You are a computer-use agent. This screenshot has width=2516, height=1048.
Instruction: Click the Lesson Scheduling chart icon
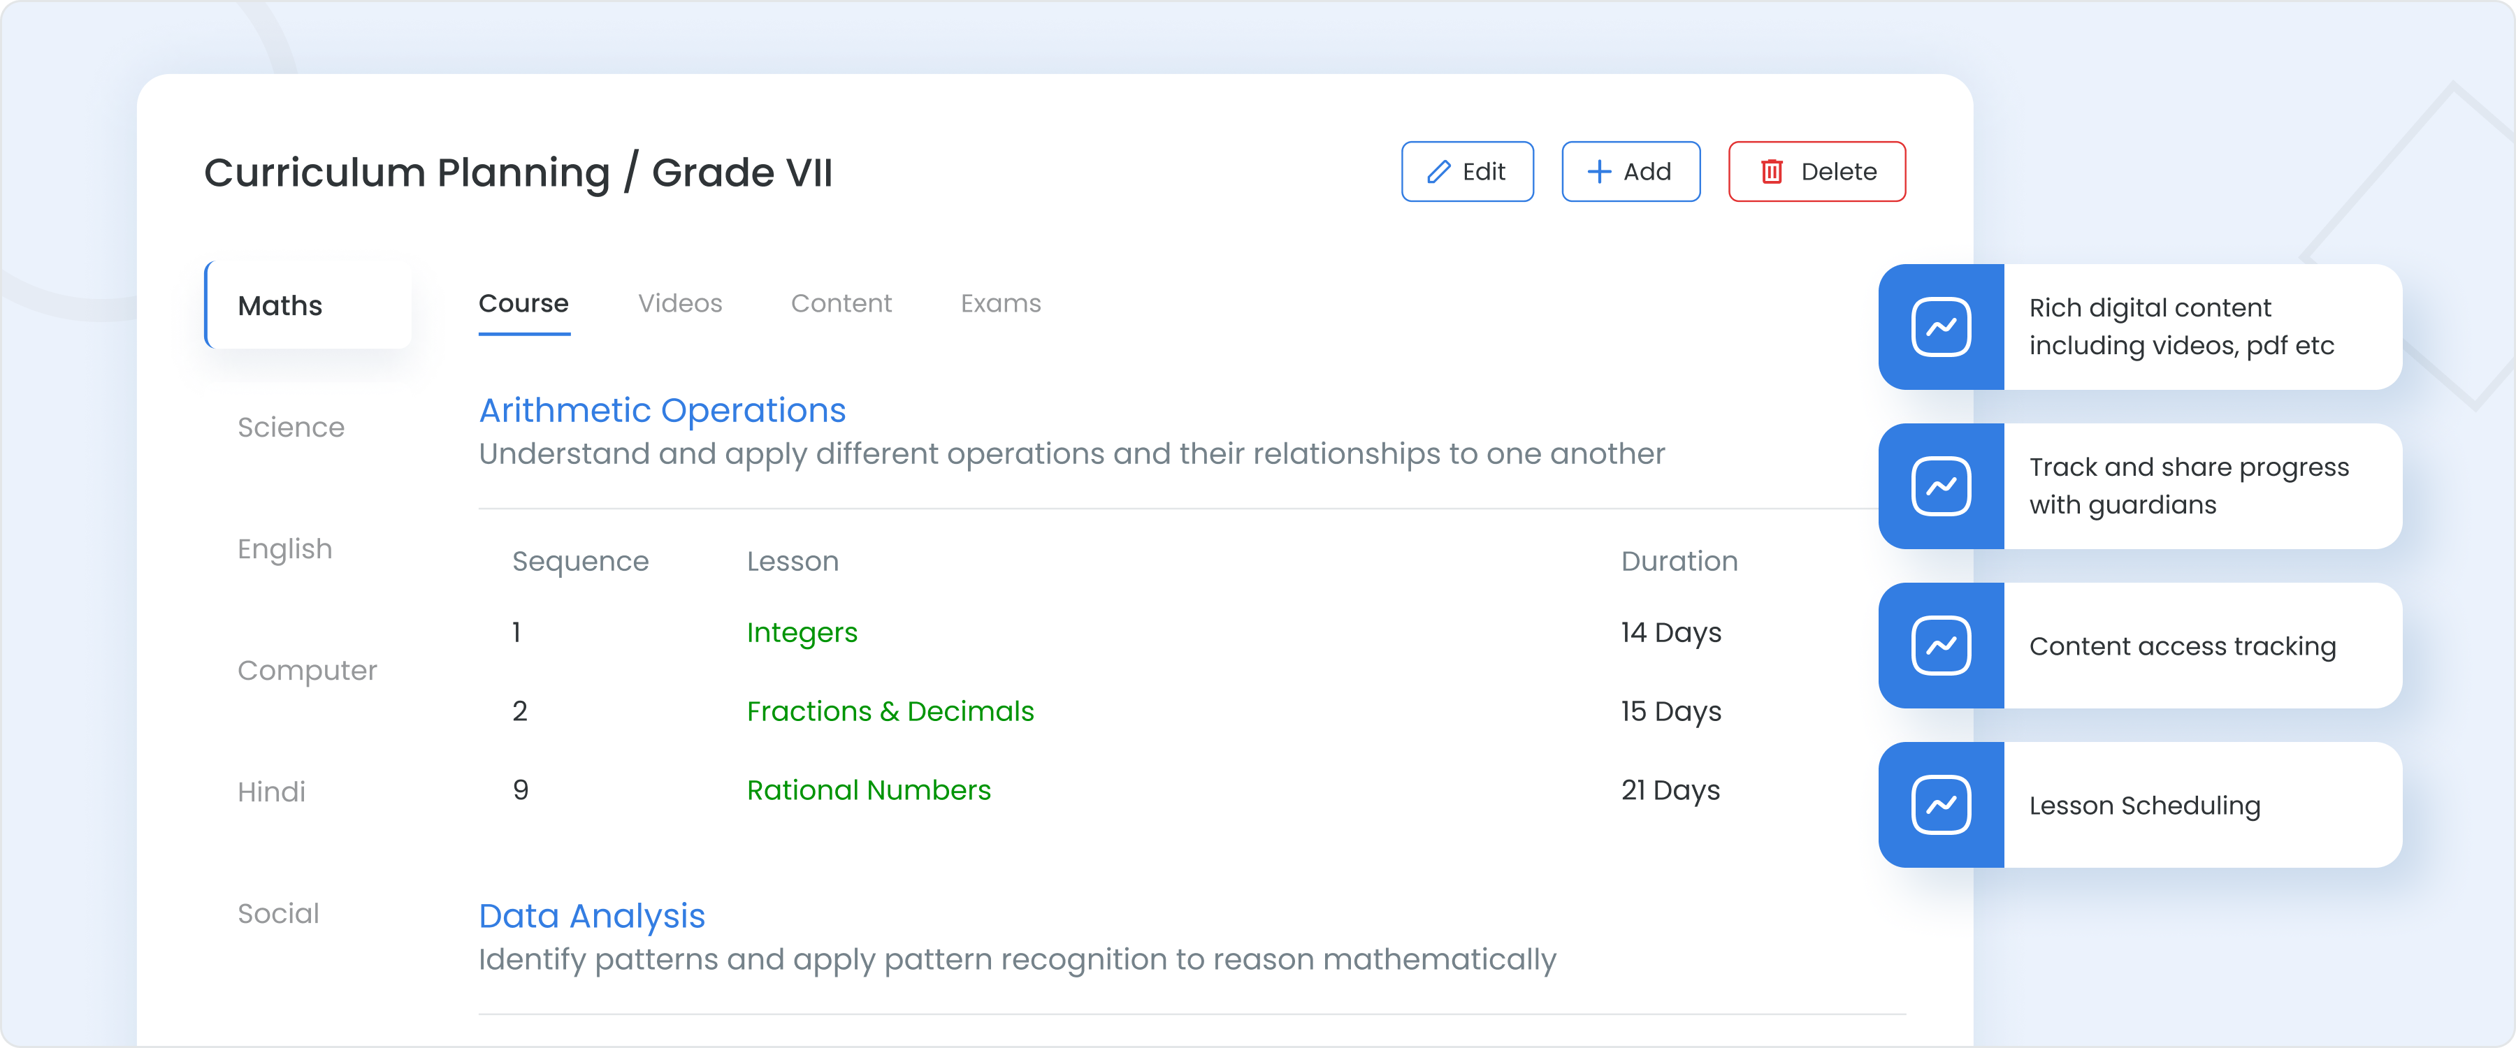pos(1941,805)
